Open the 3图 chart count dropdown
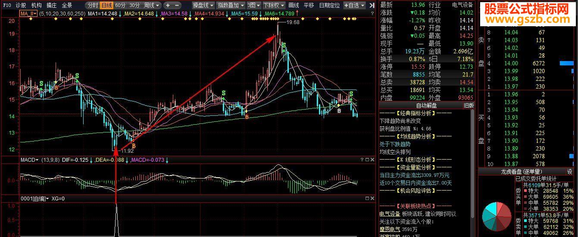This screenshot has height=237, width=578. [x=253, y=5]
